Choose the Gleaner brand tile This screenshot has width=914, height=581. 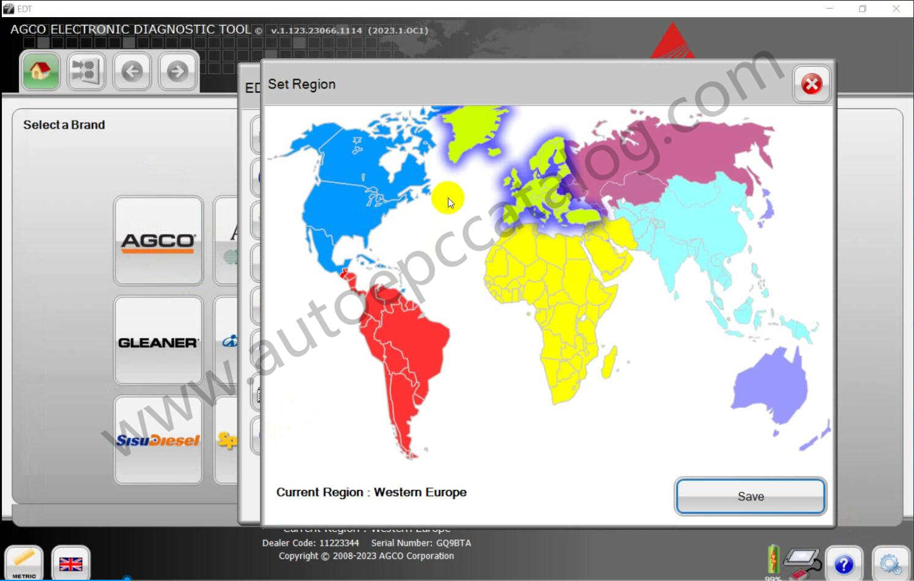[x=158, y=341]
